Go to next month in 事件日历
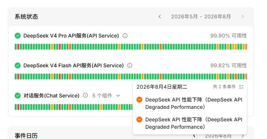 (243, 136)
